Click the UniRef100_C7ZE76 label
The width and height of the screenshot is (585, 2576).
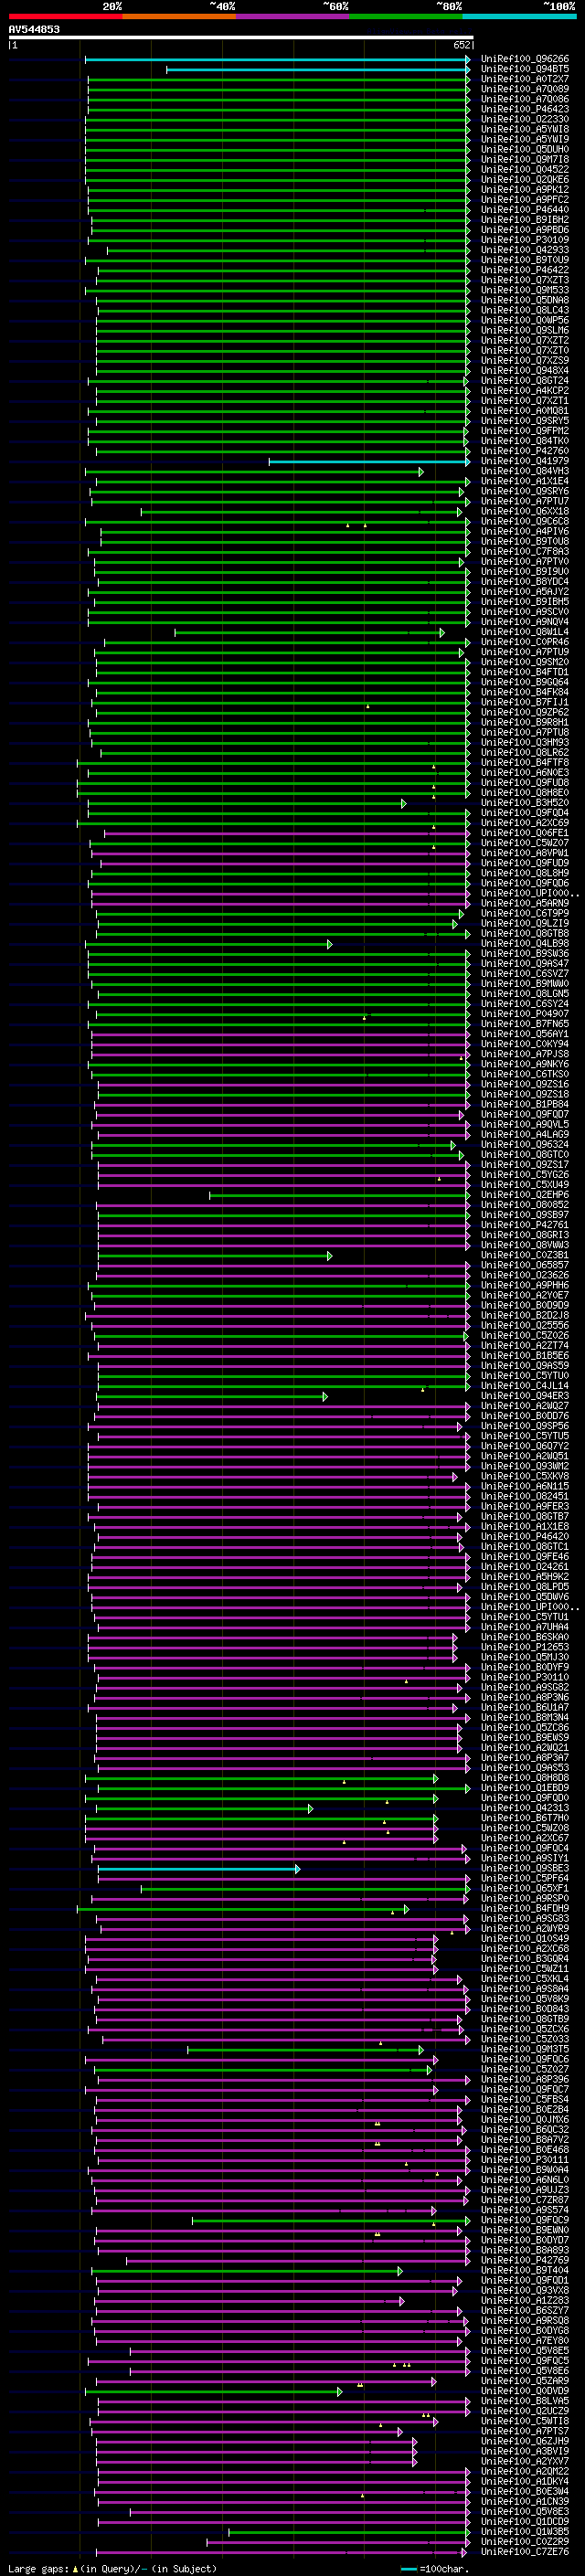524,2551
